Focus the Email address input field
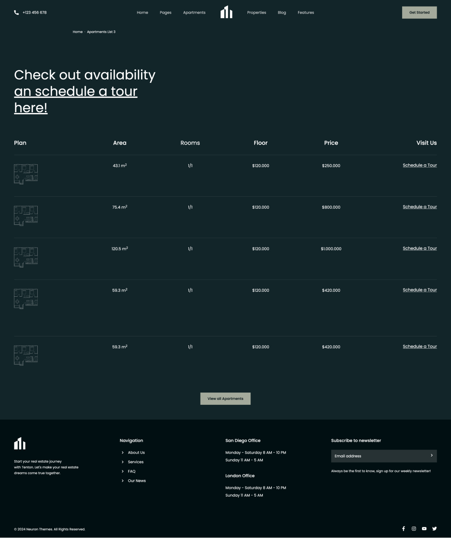This screenshot has width=451, height=538. [377, 456]
